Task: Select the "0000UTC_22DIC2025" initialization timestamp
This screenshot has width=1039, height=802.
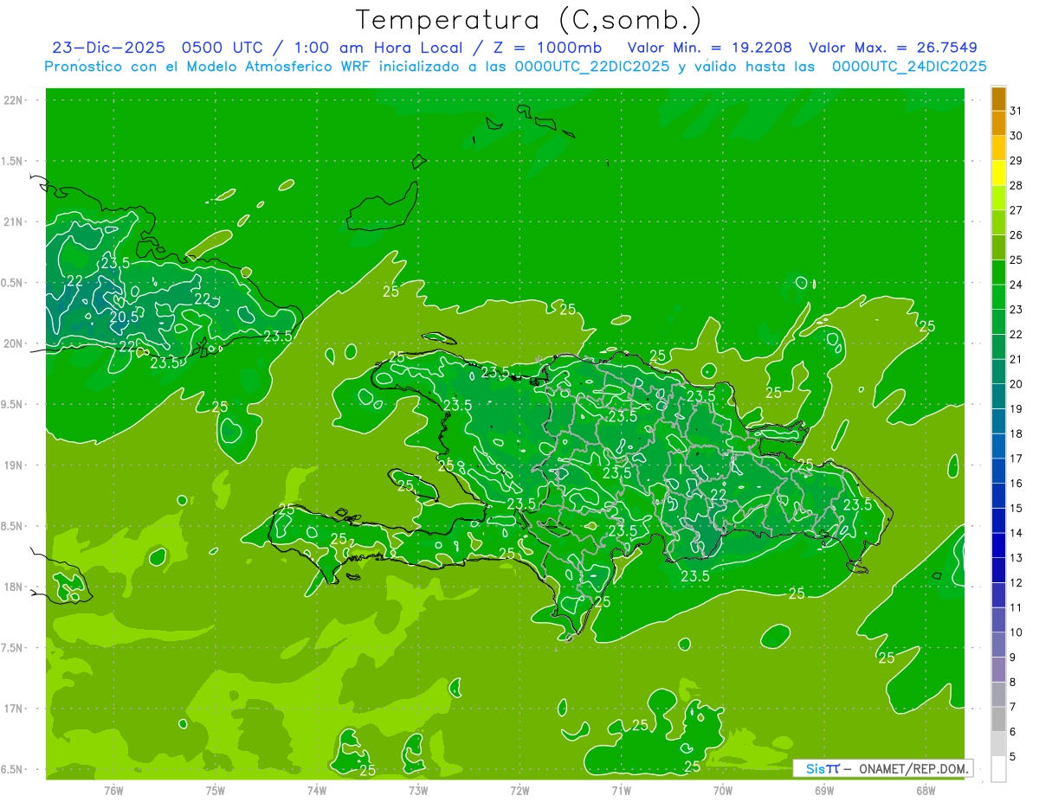Action: click(x=592, y=67)
